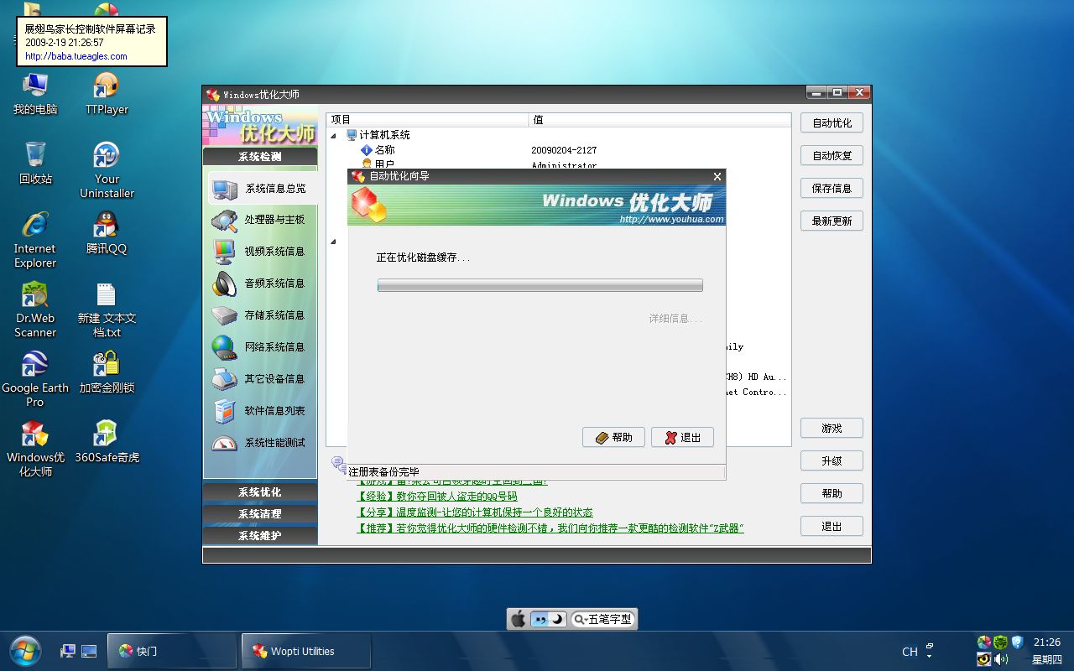The image size is (1074, 671).
Task: Switch to 快门 taskbar window
Action: (x=172, y=651)
